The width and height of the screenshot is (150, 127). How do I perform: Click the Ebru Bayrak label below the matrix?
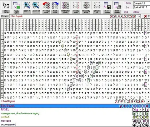coord(8,101)
